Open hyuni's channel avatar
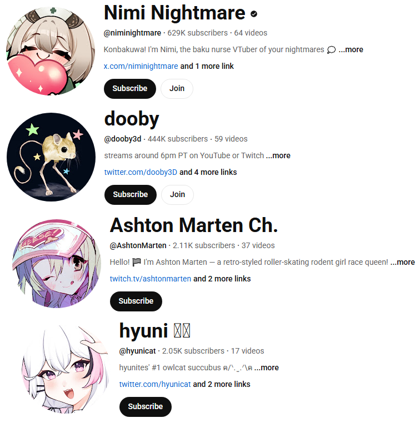 point(66,369)
